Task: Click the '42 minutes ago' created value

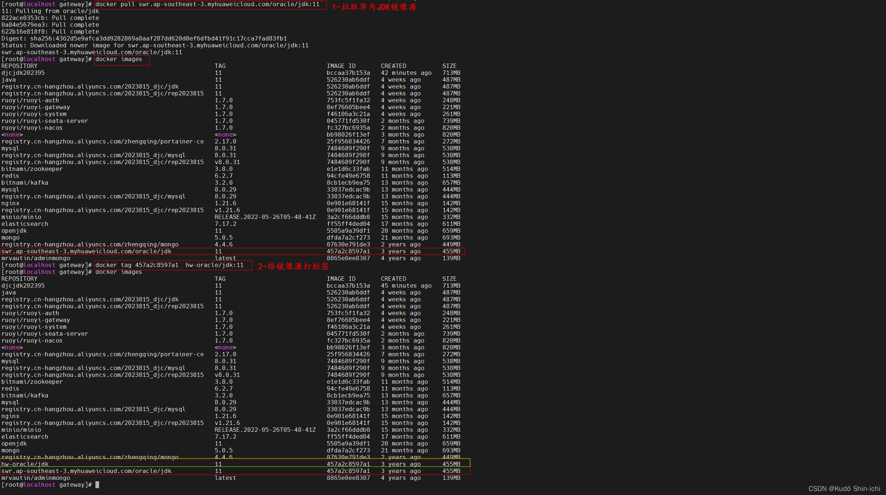Action: click(406, 73)
